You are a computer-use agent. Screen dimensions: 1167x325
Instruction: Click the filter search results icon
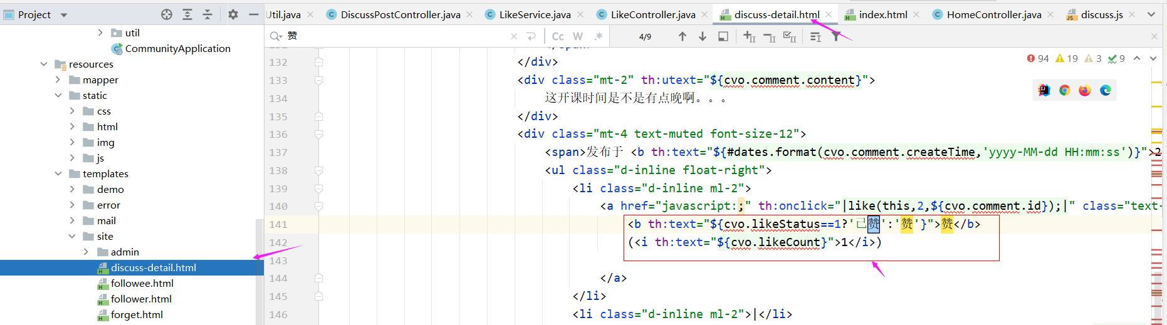(836, 36)
